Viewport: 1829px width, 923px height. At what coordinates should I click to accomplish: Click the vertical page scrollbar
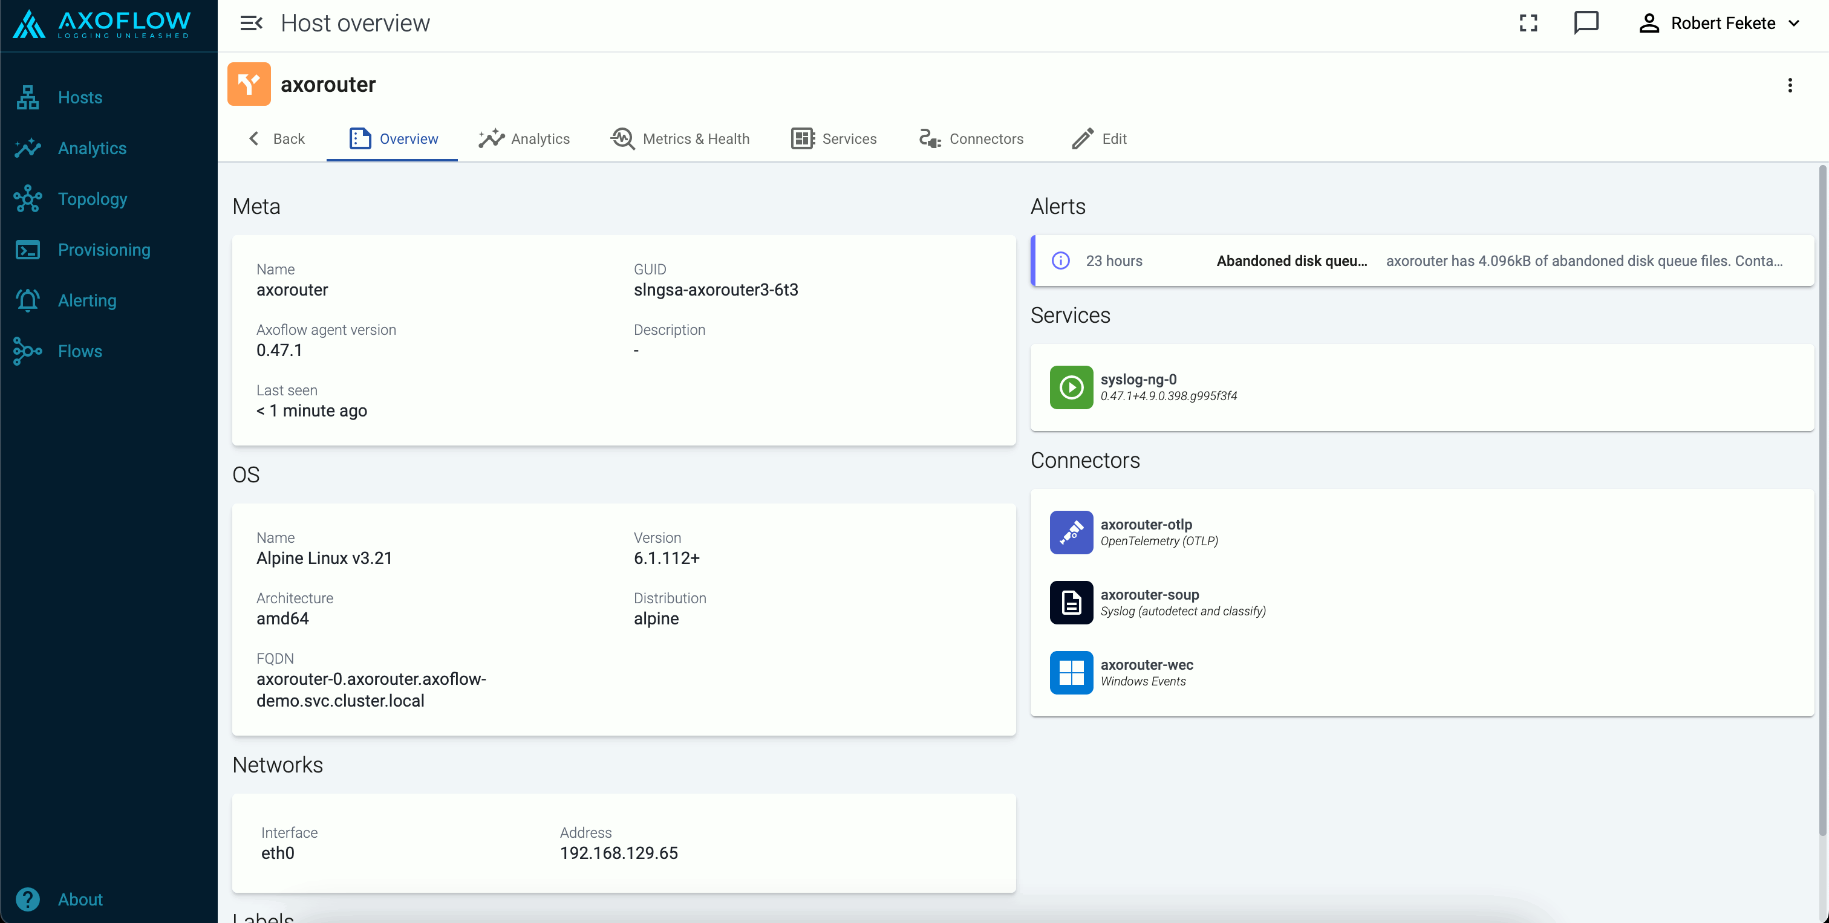tap(1822, 501)
